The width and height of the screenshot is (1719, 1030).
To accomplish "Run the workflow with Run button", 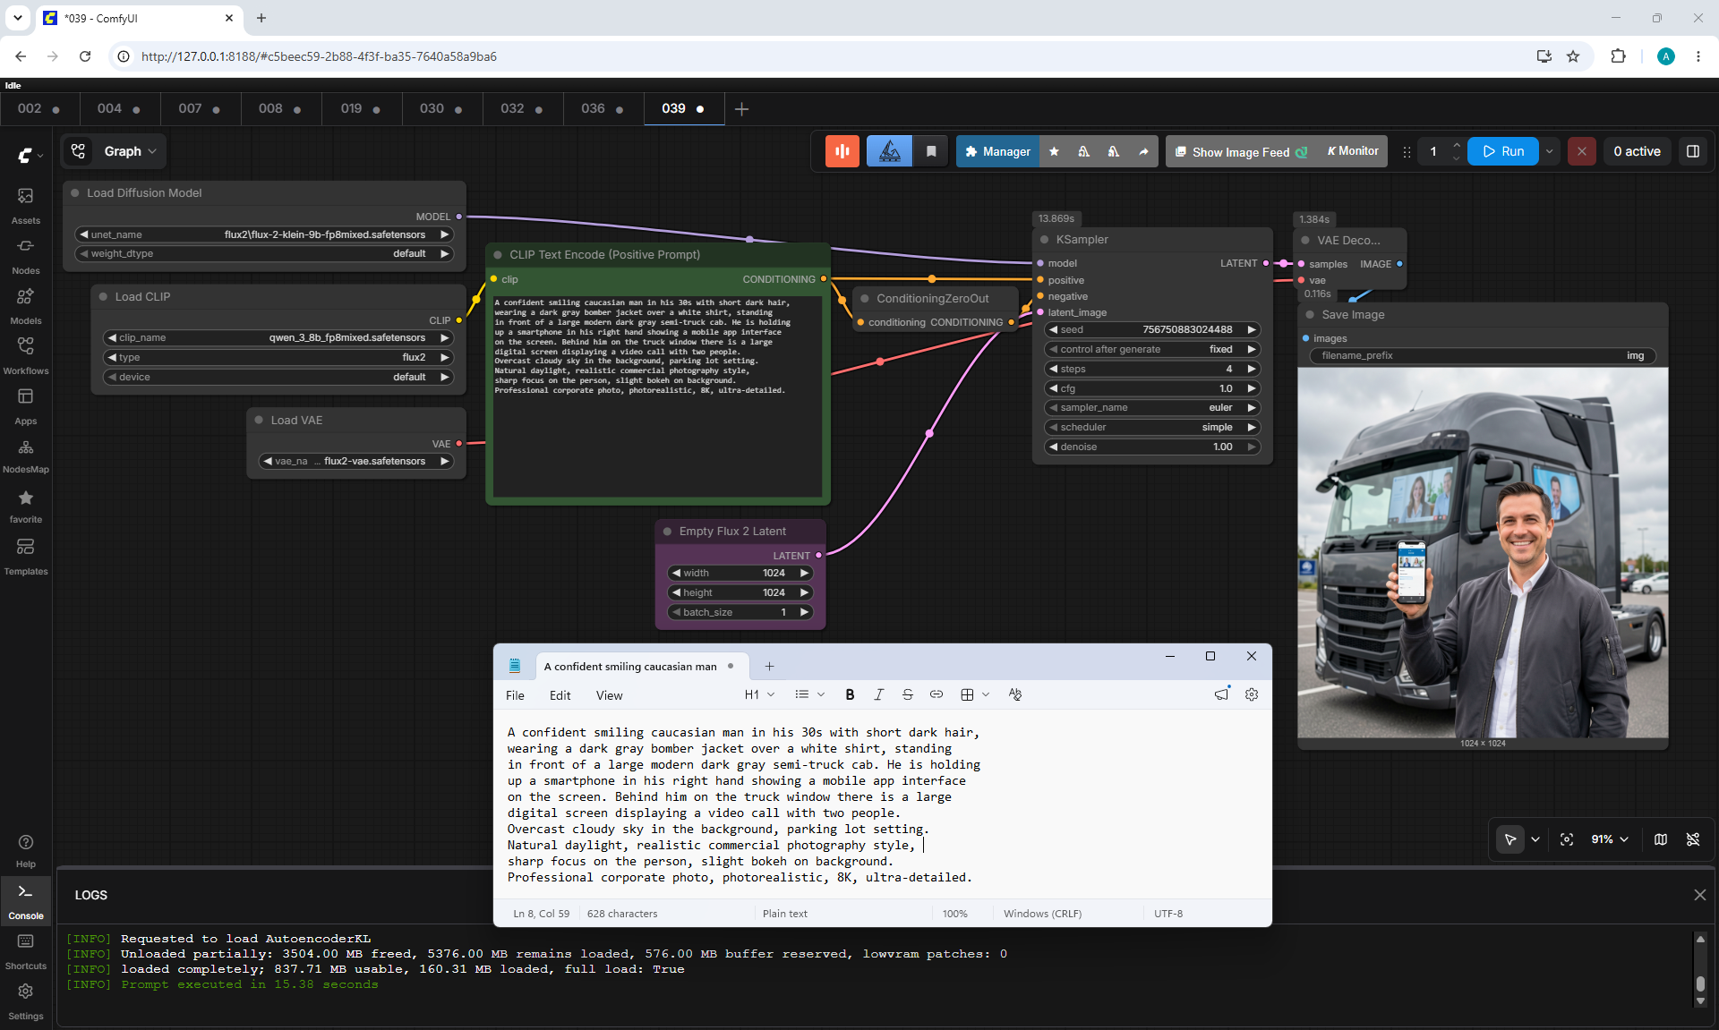I will click(x=1503, y=151).
